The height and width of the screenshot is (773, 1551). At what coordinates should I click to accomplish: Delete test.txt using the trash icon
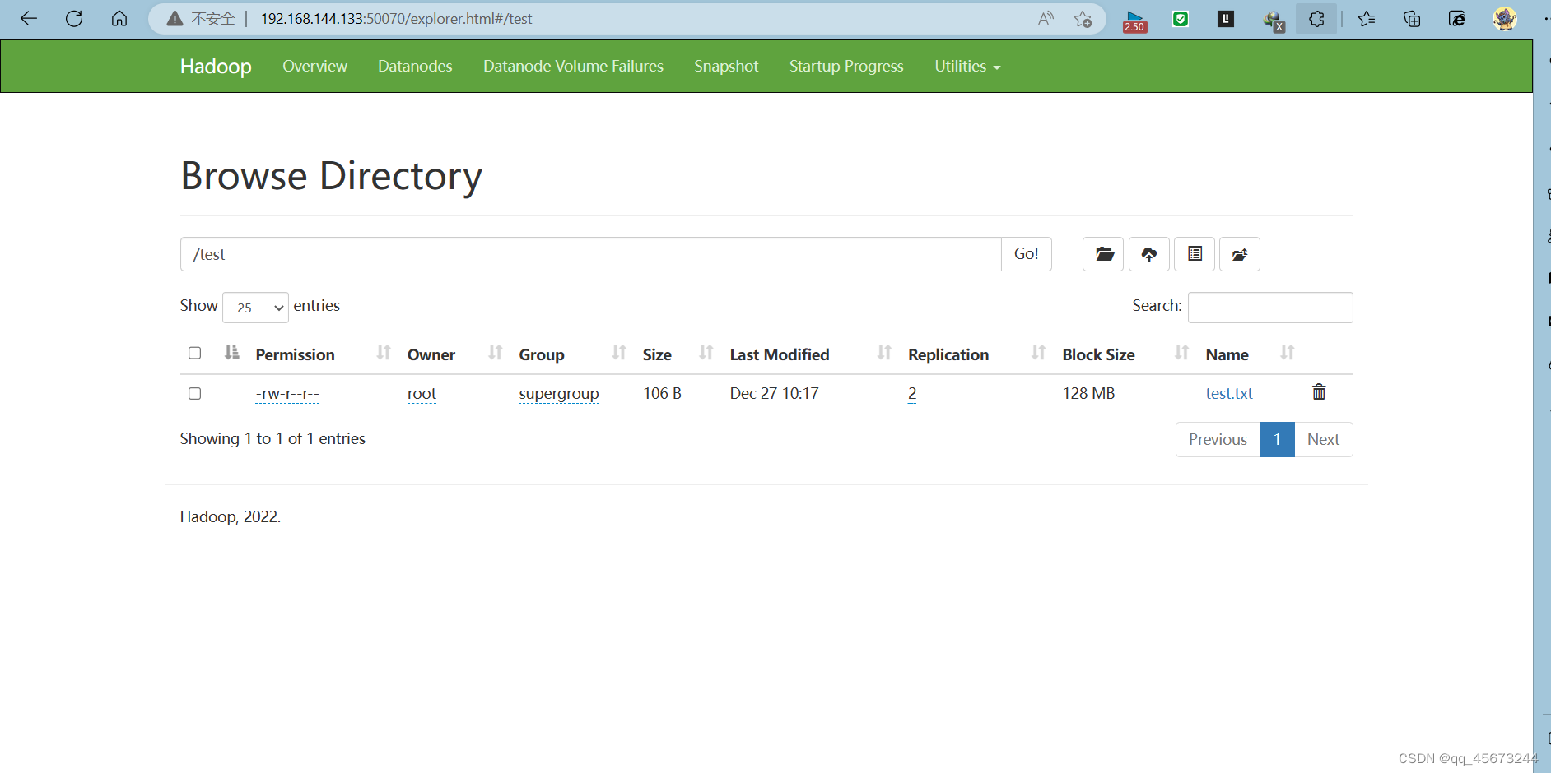[1319, 392]
